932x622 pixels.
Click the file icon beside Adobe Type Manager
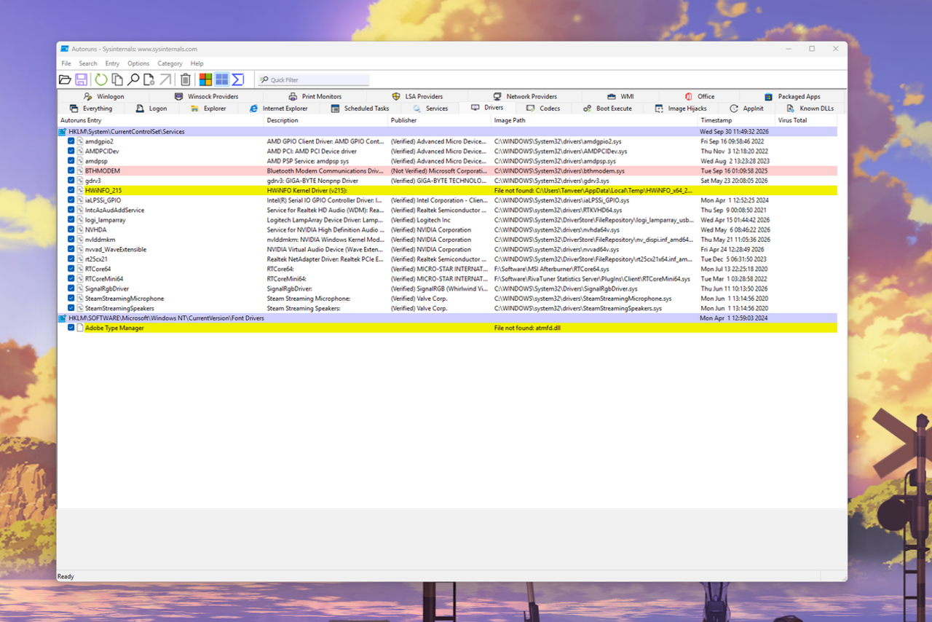[x=80, y=328]
